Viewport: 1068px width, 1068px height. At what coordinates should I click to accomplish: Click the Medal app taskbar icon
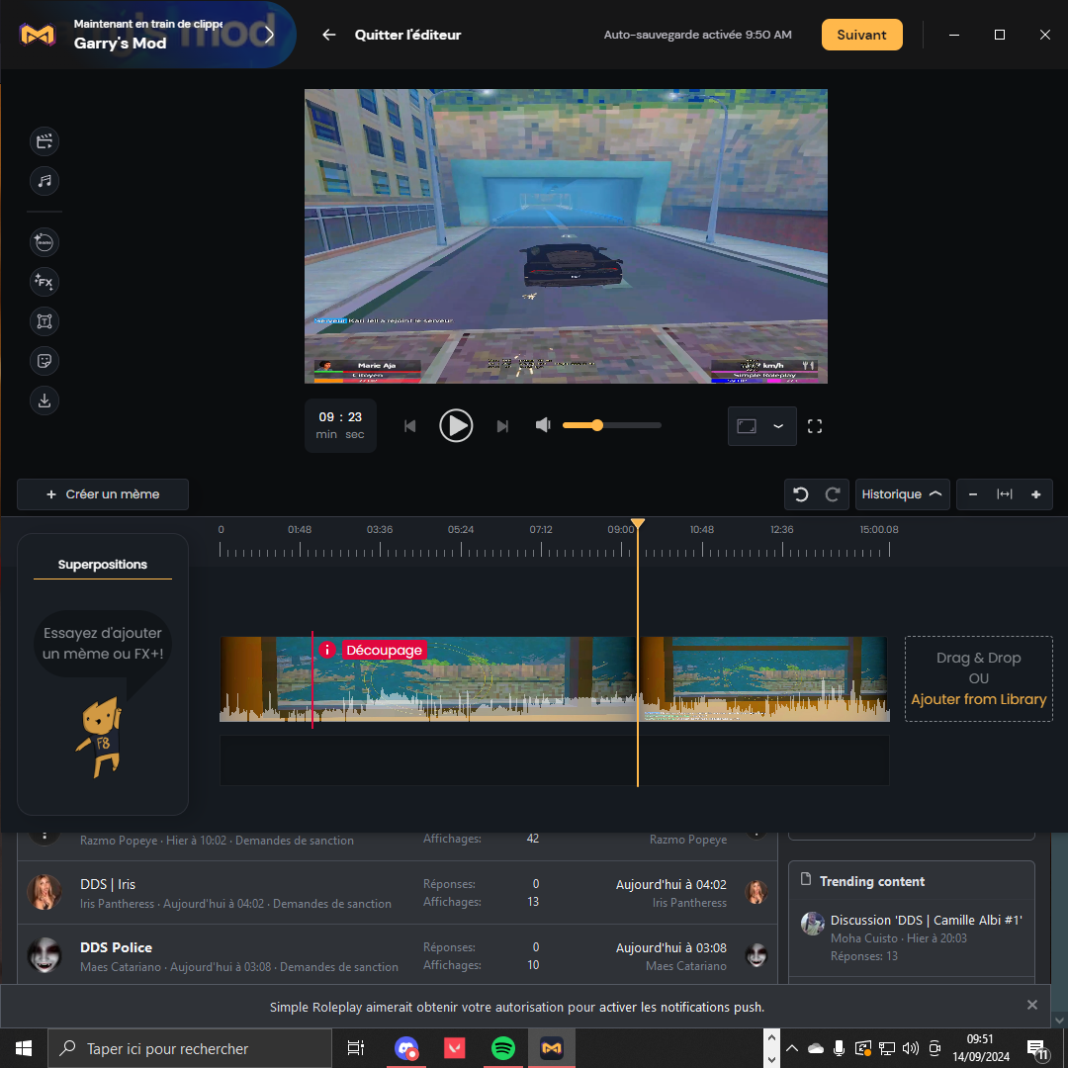coord(552,1048)
